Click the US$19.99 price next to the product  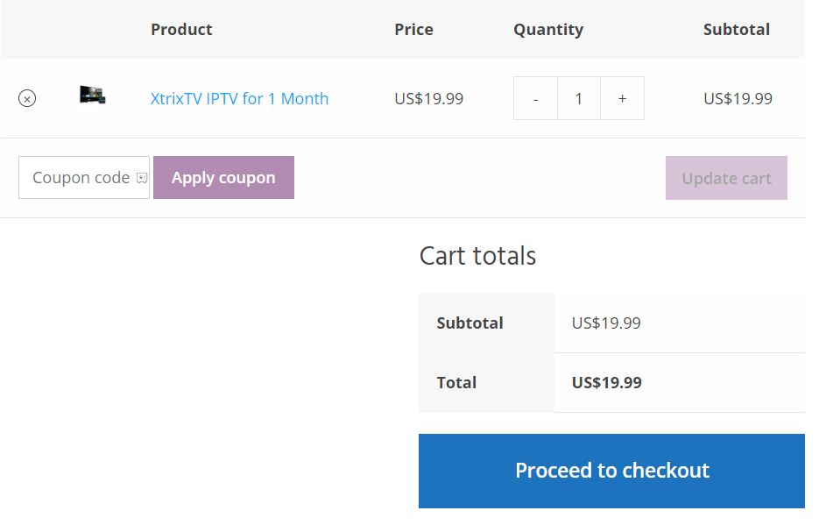pos(428,98)
